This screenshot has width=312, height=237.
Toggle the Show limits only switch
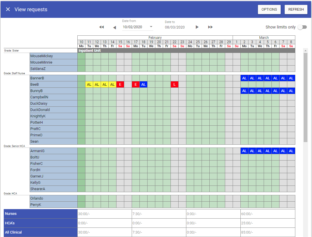[x=302, y=27]
